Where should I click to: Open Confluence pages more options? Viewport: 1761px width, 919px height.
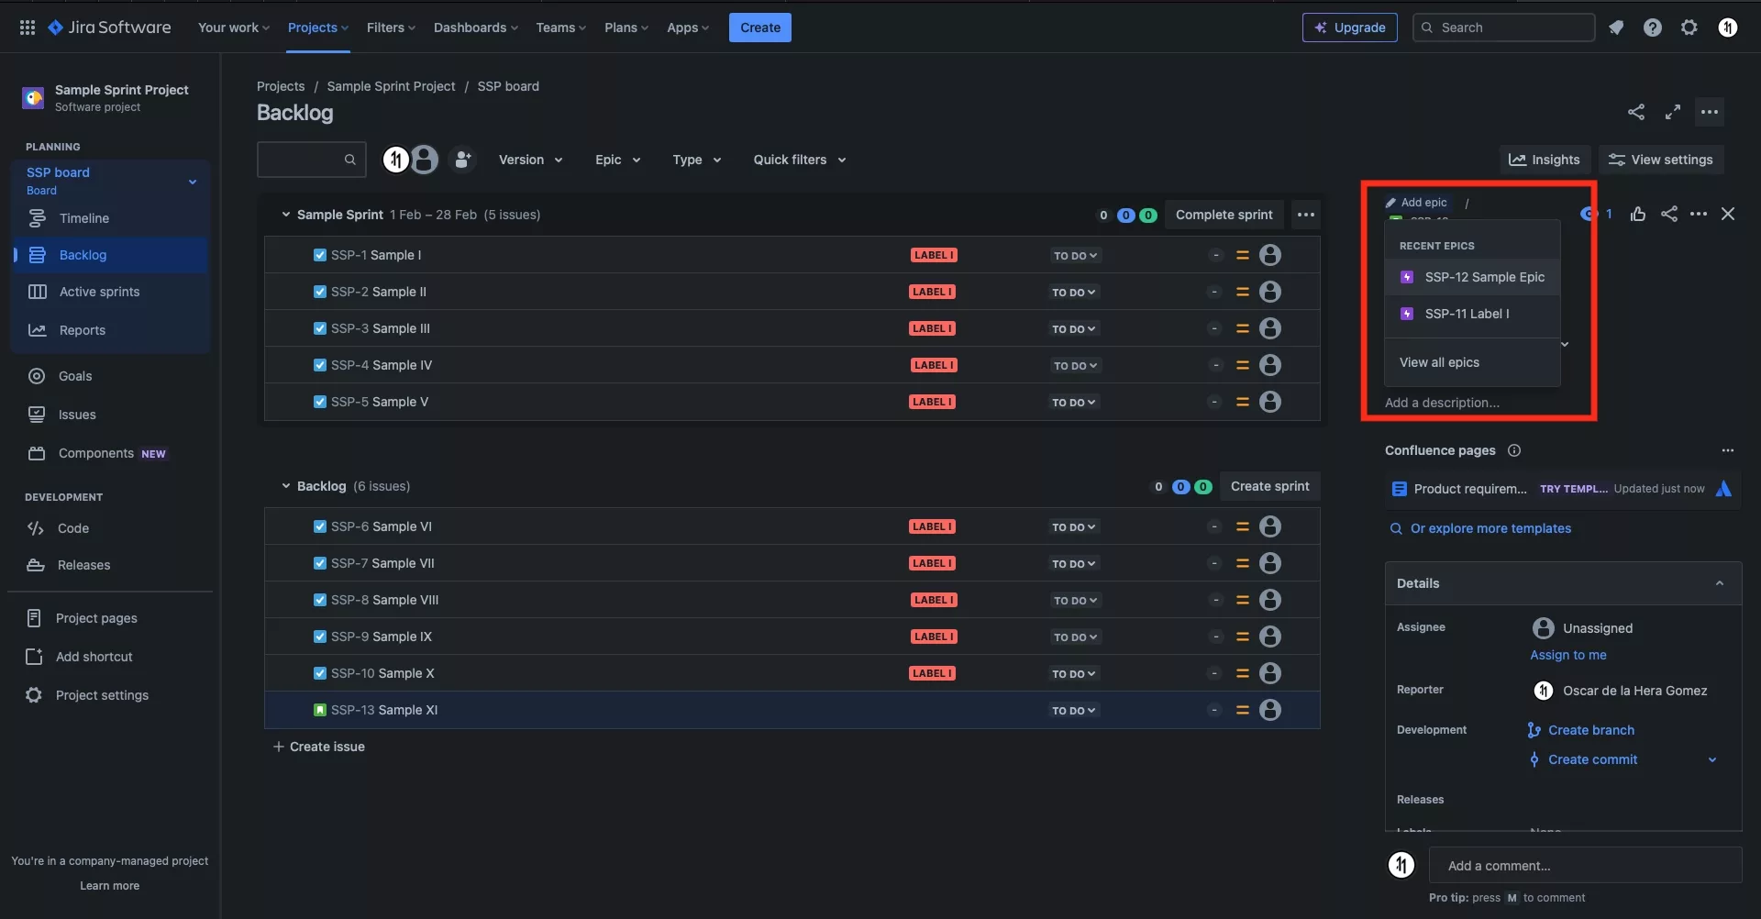click(x=1728, y=450)
